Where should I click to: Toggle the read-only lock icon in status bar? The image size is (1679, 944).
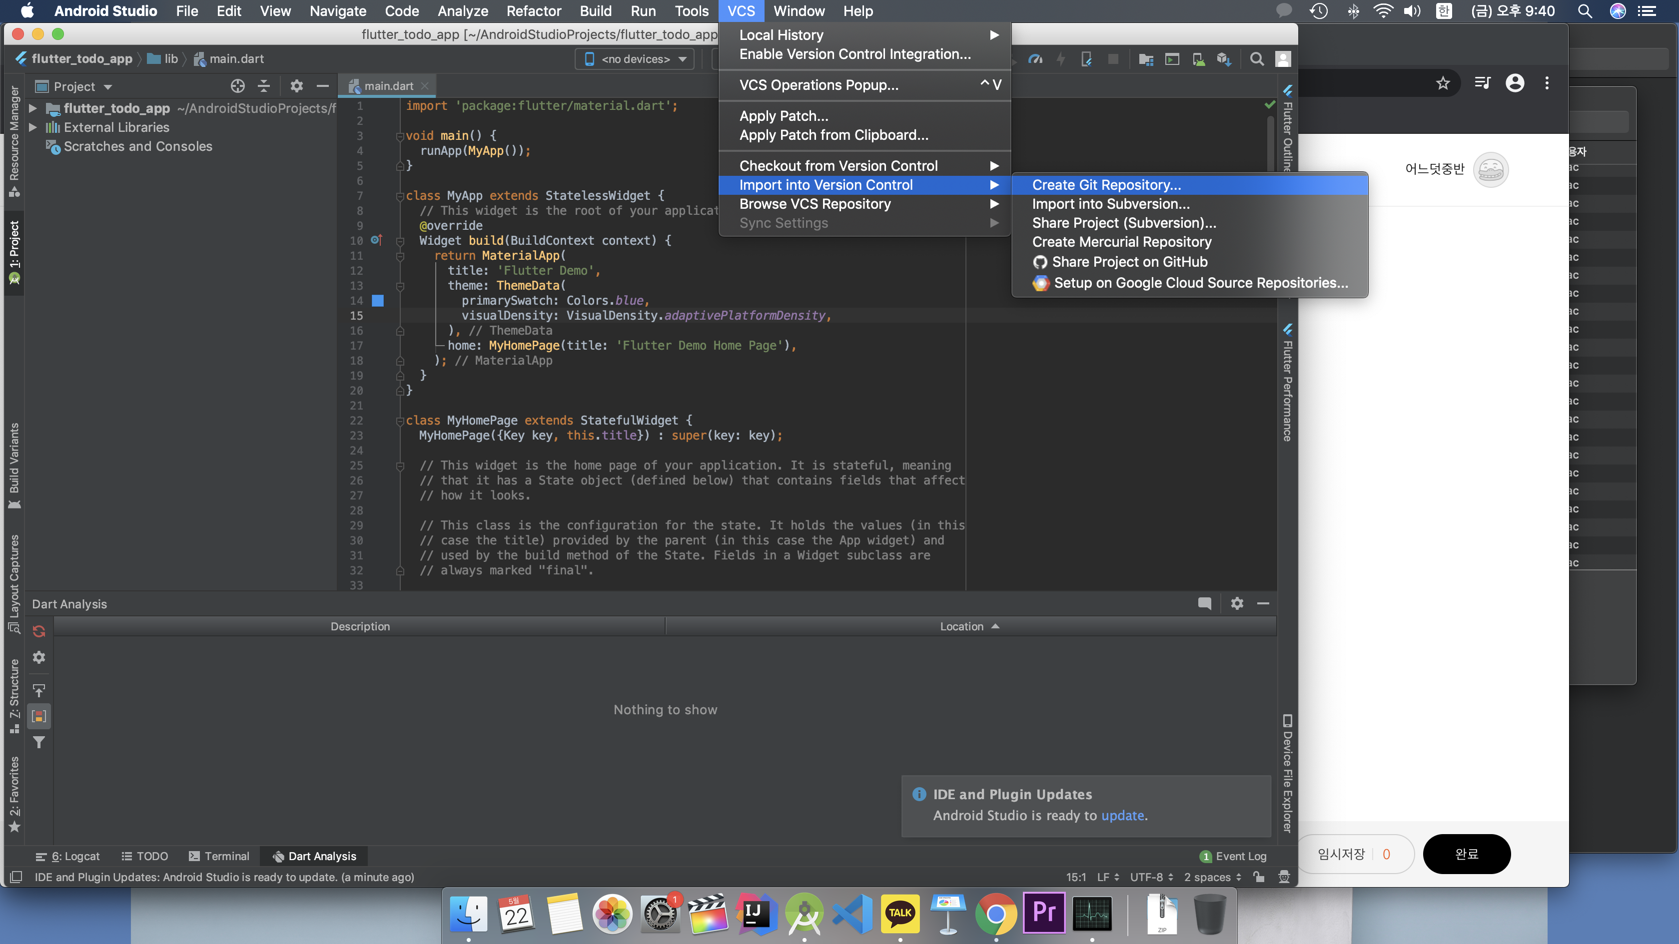point(1259,877)
